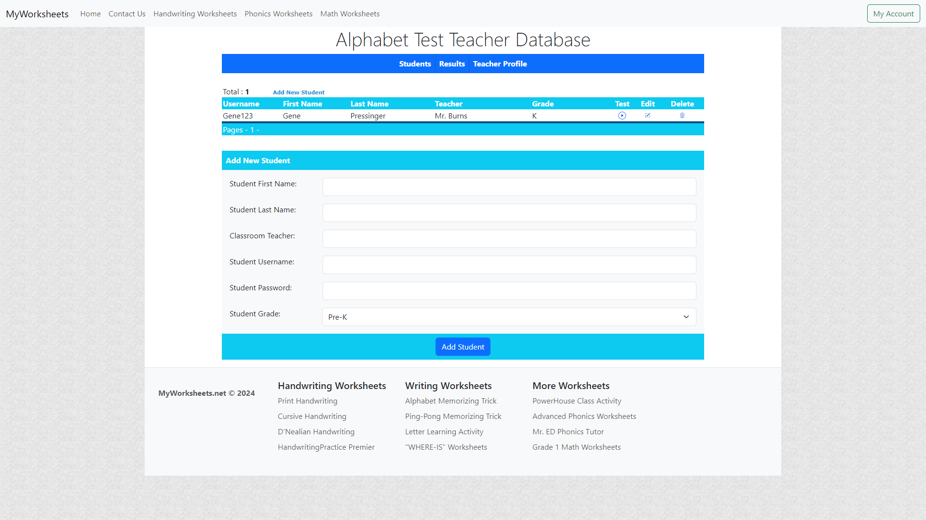
Task: Visit the Cursive Handwriting footer link
Action: coord(312,416)
